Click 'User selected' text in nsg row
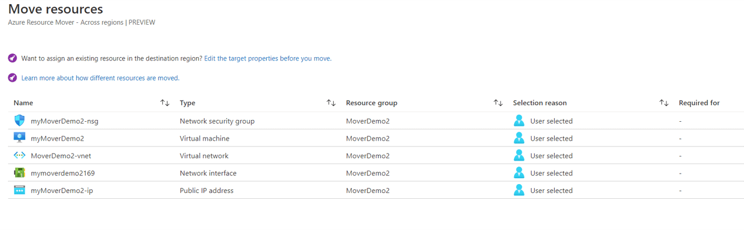This screenshot has height=230, width=744. click(x=551, y=121)
